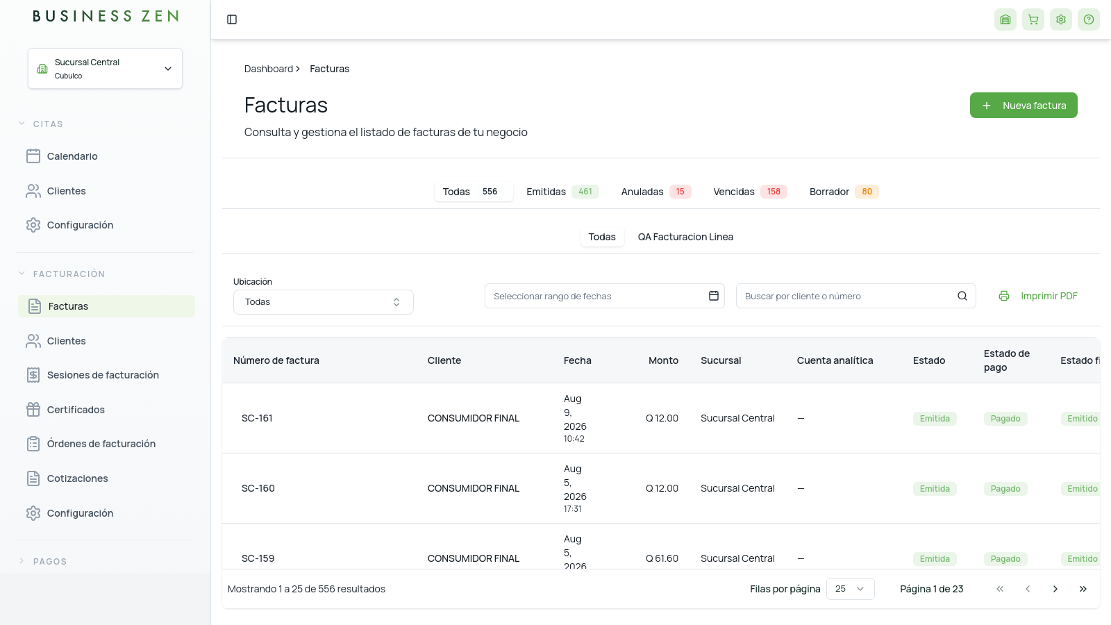This screenshot has width=1111, height=625.
Task: Open the Filas por página dropdown
Action: click(x=851, y=589)
